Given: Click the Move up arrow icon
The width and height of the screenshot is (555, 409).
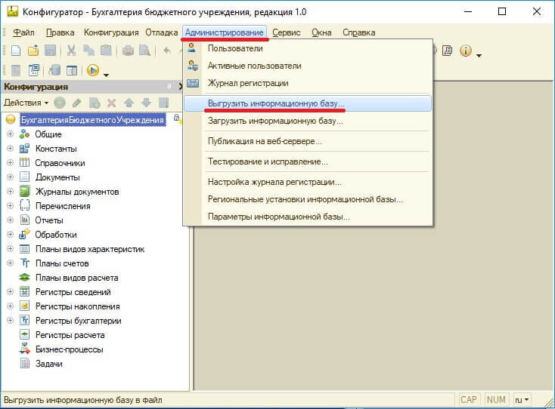Looking at the screenshot, I should (x=129, y=103).
